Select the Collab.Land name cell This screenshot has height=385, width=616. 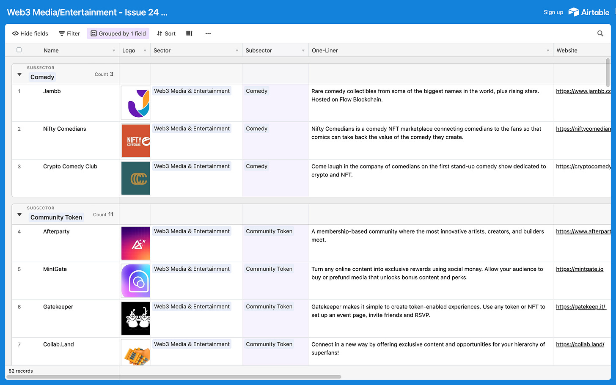[66, 352]
